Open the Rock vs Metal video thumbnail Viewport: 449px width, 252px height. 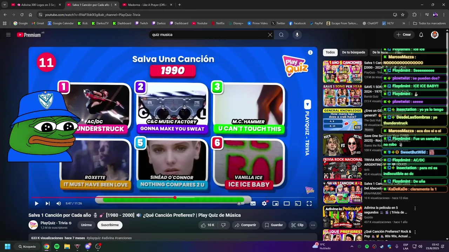click(x=342, y=144)
